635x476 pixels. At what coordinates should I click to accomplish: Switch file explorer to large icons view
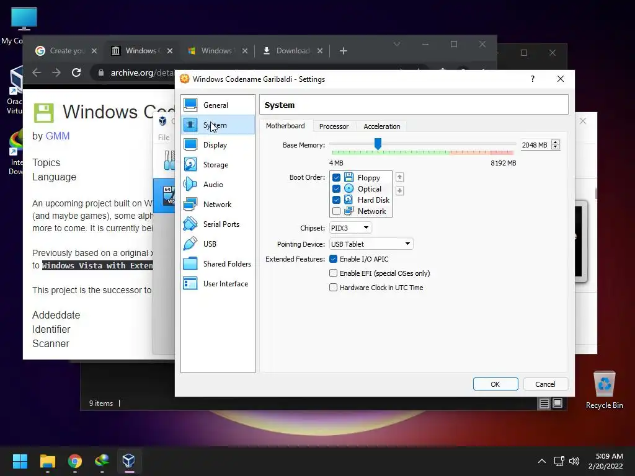click(557, 403)
